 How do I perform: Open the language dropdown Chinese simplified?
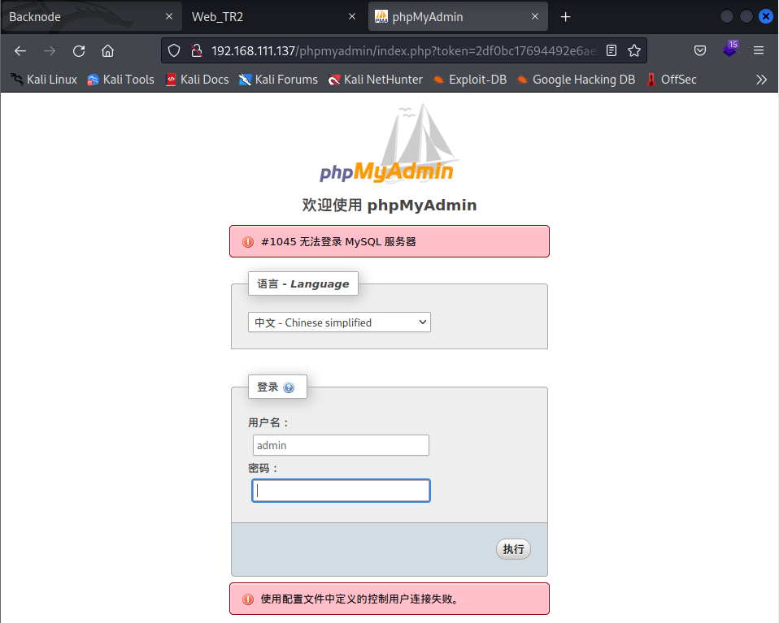(339, 322)
